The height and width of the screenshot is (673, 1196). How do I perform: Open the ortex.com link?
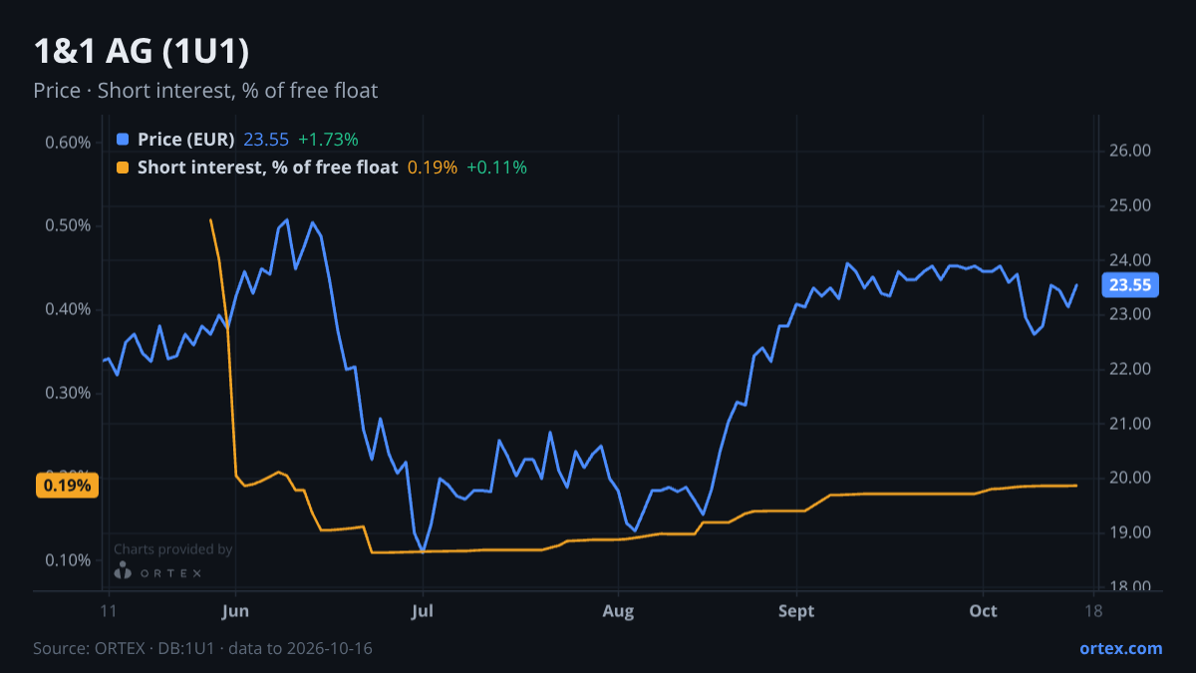[x=1120, y=648]
